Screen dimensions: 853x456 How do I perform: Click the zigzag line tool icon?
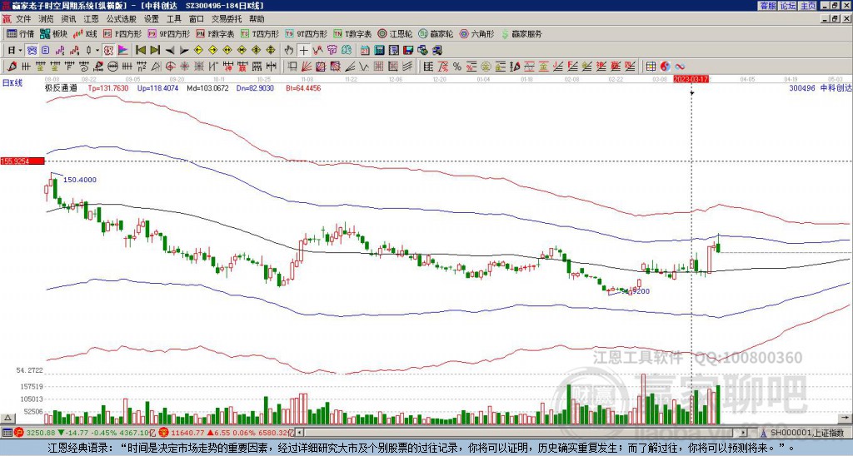pyautogui.click(x=363, y=67)
